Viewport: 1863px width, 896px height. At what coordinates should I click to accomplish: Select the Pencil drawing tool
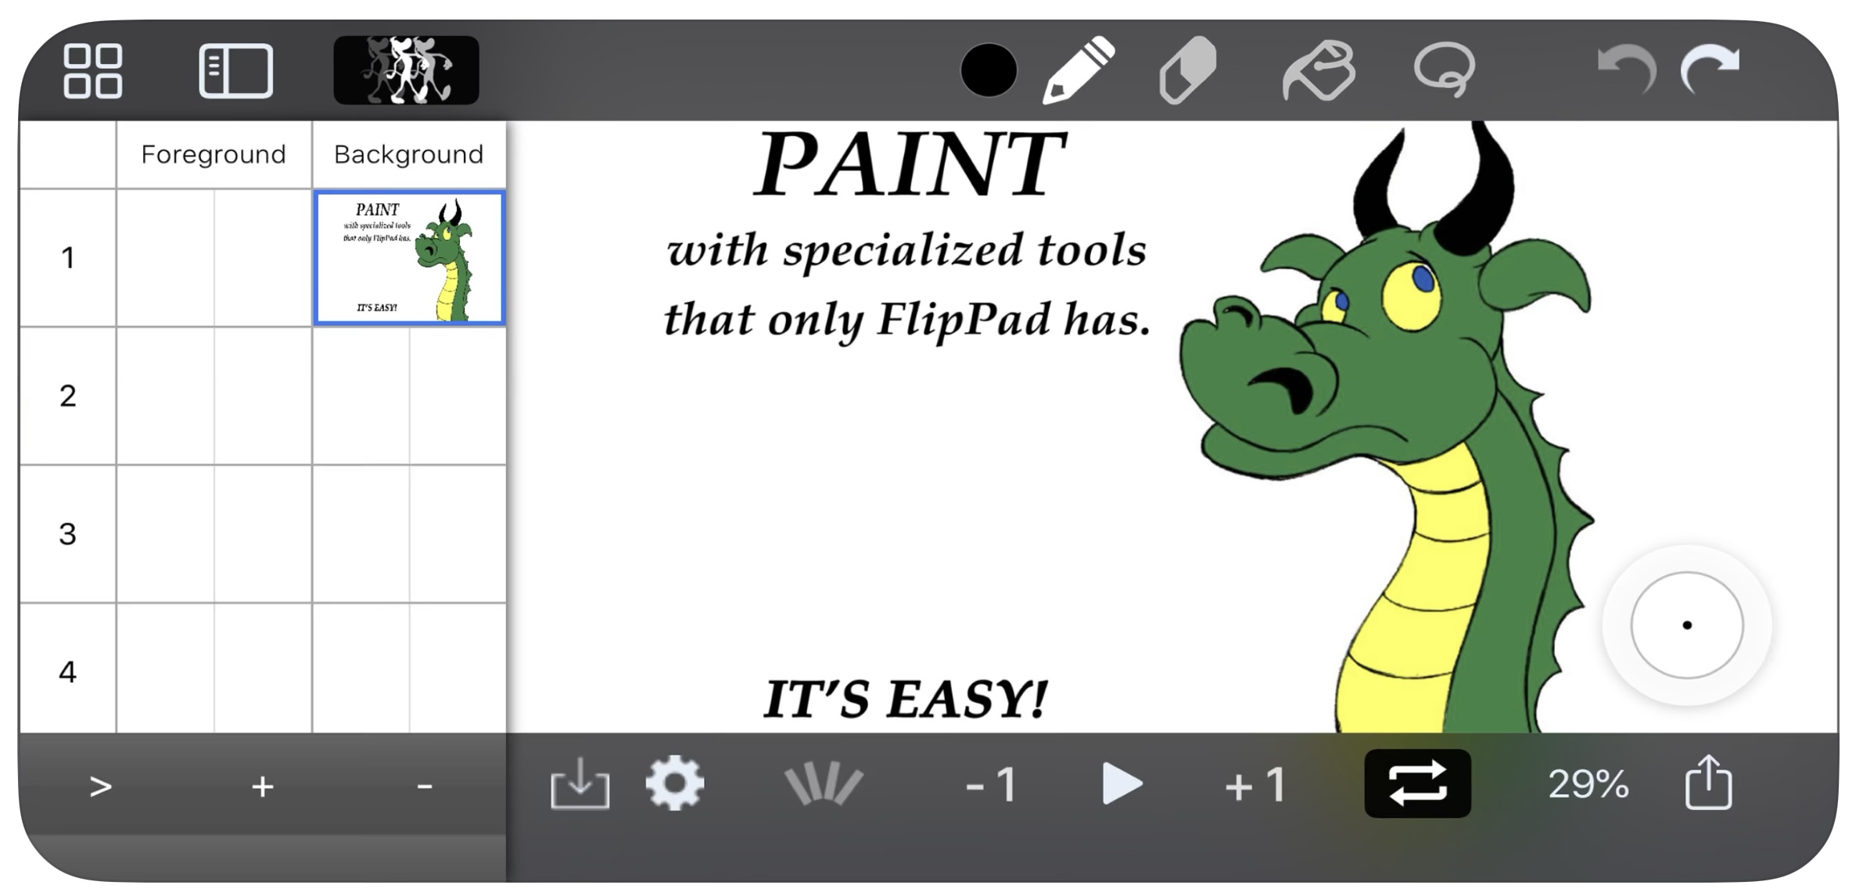pos(1079,70)
